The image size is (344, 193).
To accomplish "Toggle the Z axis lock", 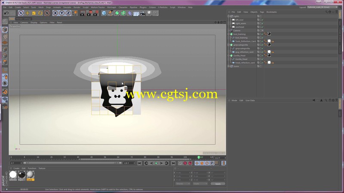I will (x=68, y=13).
